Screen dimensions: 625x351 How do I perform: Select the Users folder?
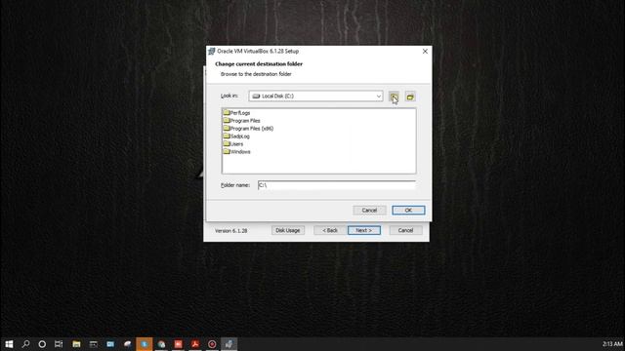(233, 144)
